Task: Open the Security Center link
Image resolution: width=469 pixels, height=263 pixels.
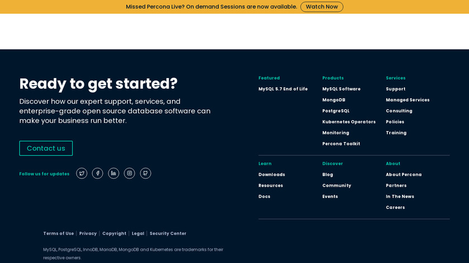Action: click(168, 233)
